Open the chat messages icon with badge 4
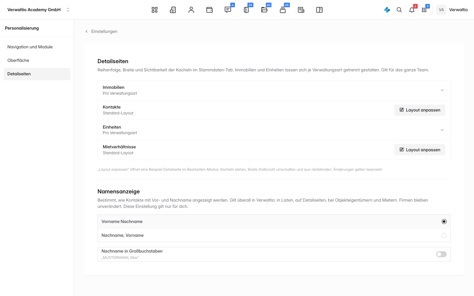Image resolution: width=474 pixels, height=296 pixels. click(x=228, y=10)
